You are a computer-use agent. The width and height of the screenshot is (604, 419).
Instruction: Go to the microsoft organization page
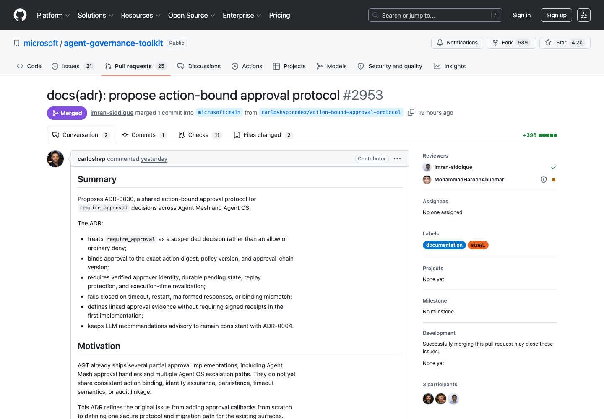[41, 43]
